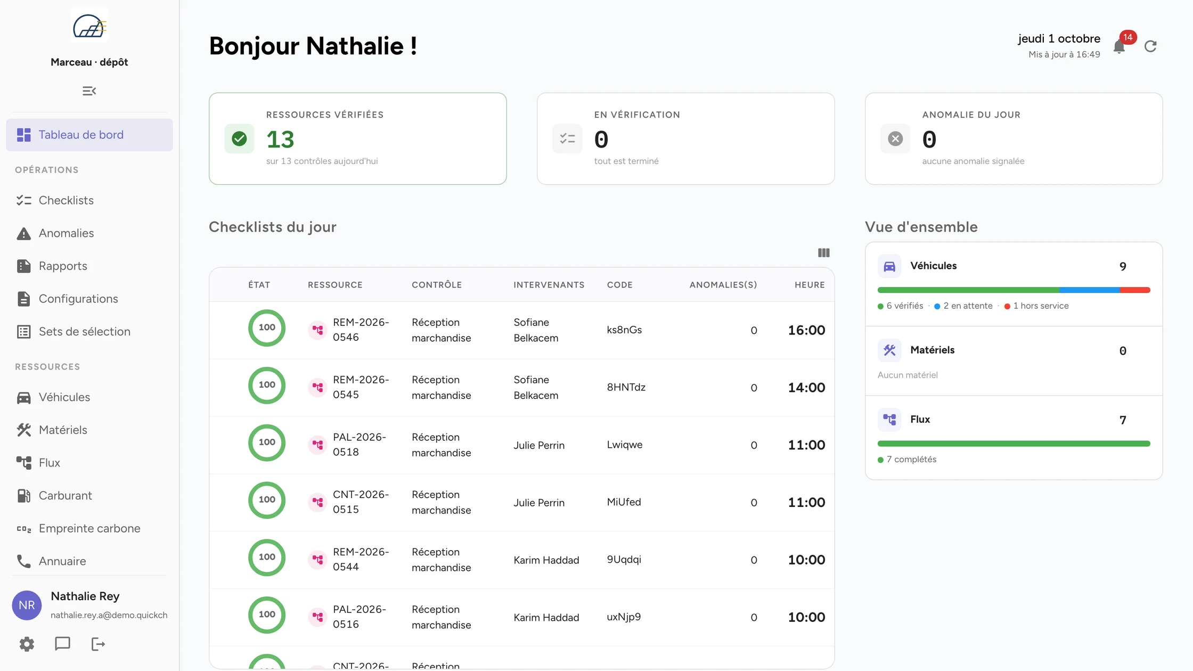Click the logout icon
The image size is (1193, 671).
coord(98,644)
